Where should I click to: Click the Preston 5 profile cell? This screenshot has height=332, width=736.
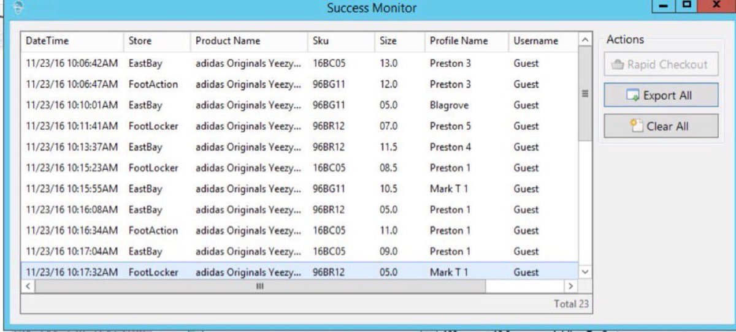coord(450,126)
